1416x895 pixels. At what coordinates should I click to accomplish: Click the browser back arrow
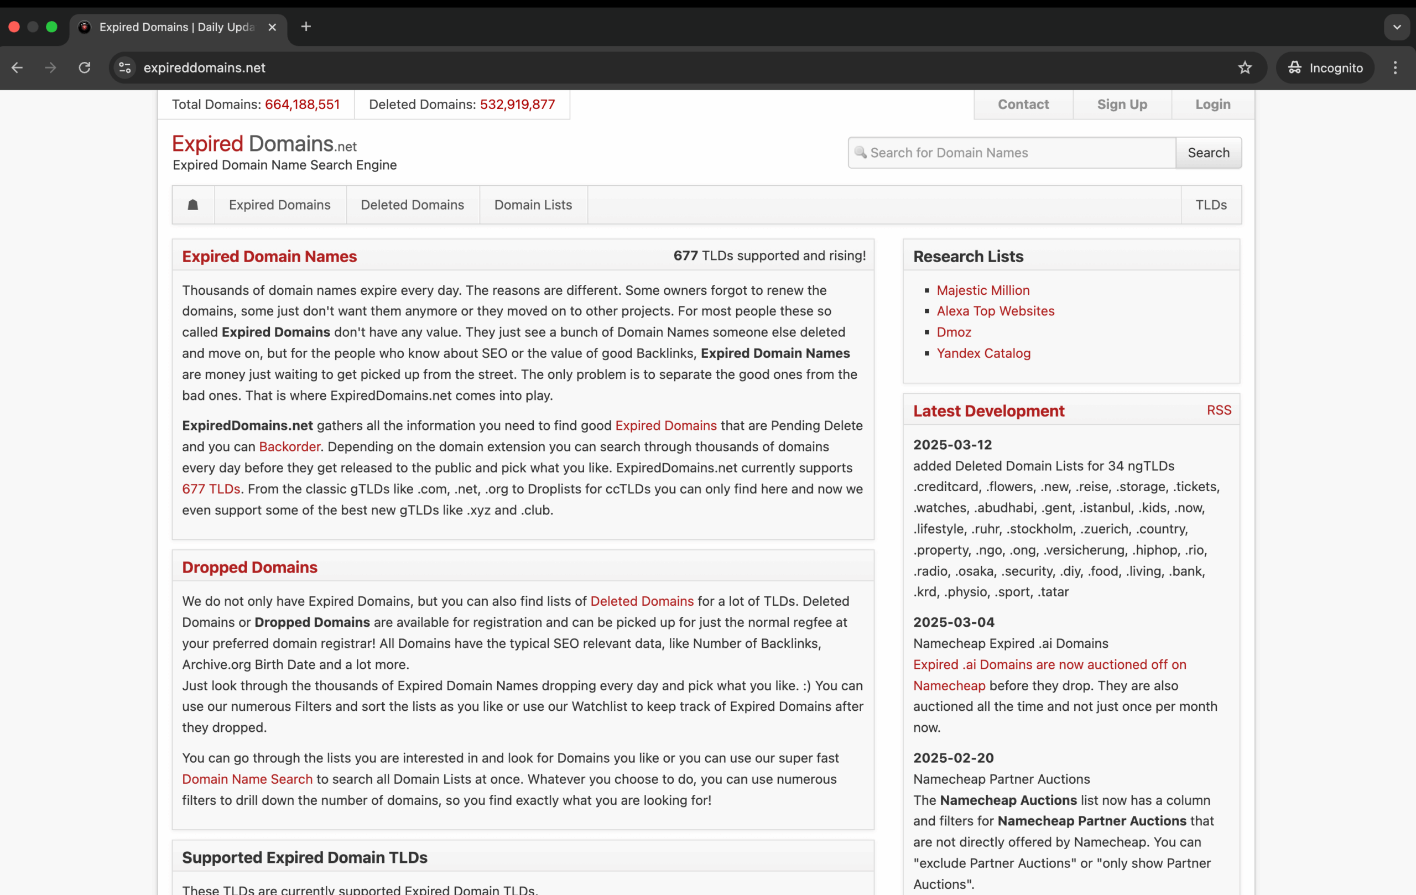pyautogui.click(x=17, y=67)
